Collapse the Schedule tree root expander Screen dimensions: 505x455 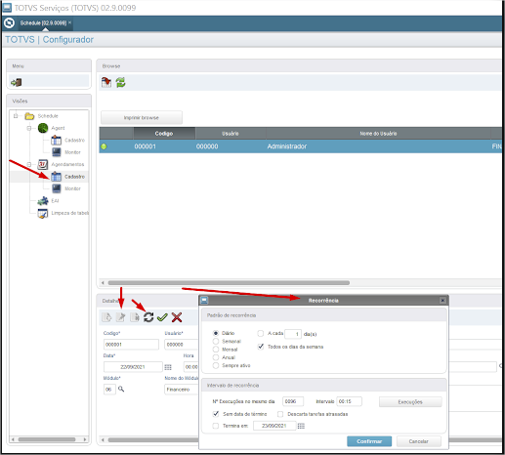[16, 116]
